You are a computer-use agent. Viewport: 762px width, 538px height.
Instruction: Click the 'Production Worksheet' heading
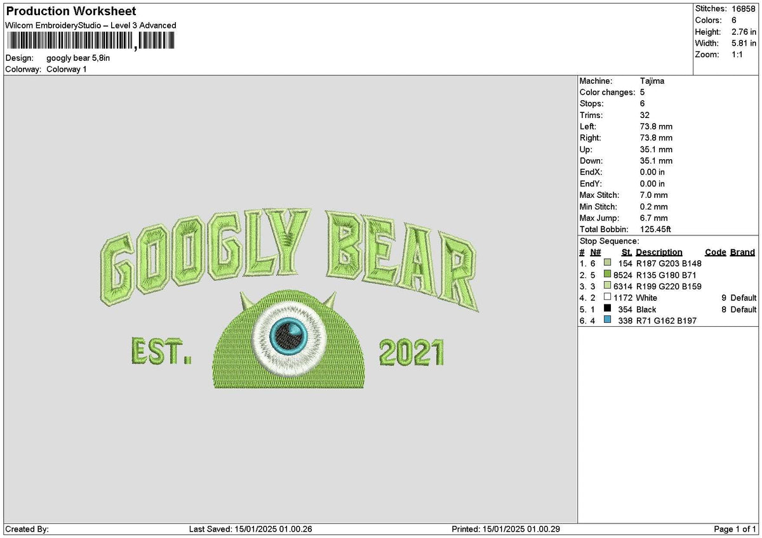point(70,11)
